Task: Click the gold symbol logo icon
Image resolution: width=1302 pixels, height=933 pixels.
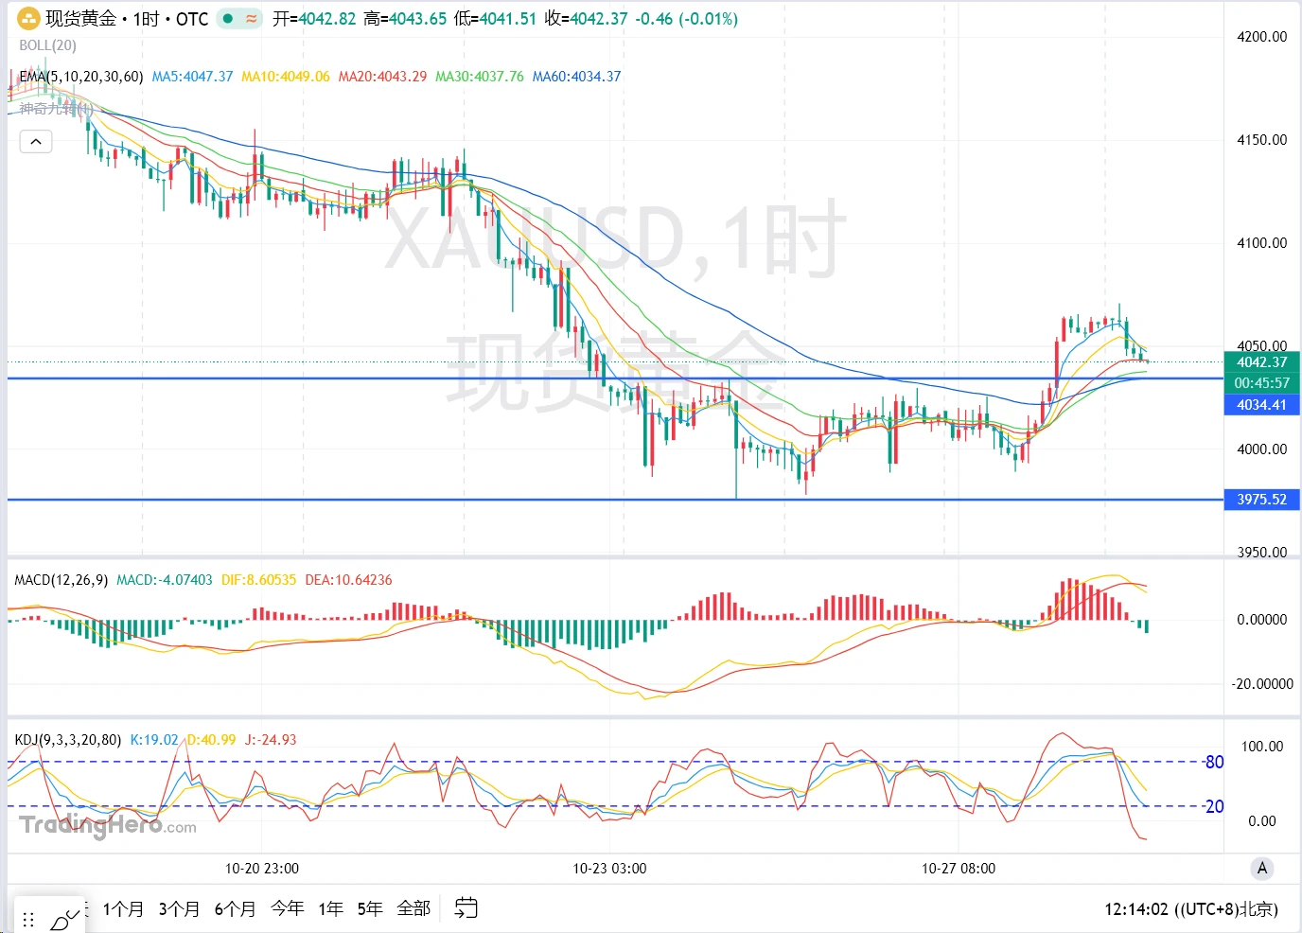Action: (29, 18)
